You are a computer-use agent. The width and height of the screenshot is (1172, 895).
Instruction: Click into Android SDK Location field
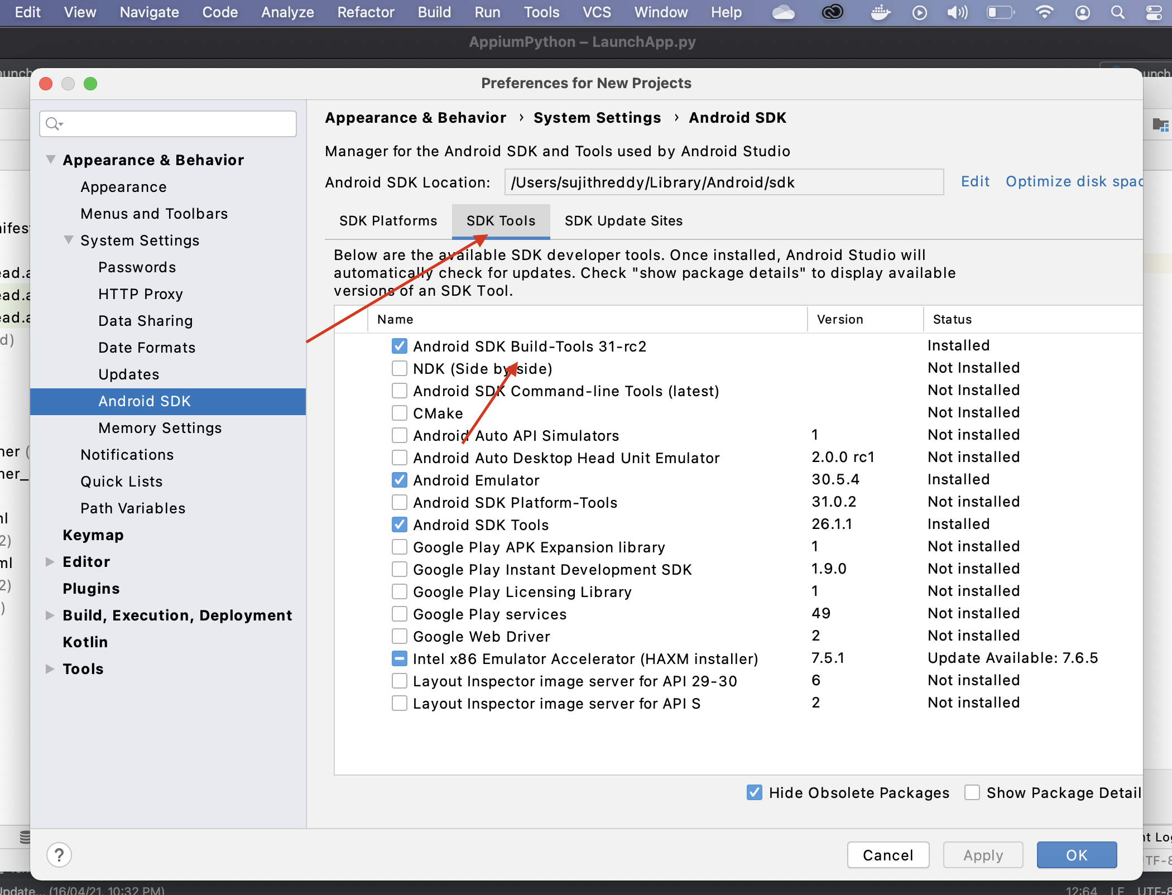point(724,182)
